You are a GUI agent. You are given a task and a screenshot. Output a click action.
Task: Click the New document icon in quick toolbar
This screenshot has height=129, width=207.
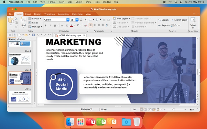coord(20,35)
